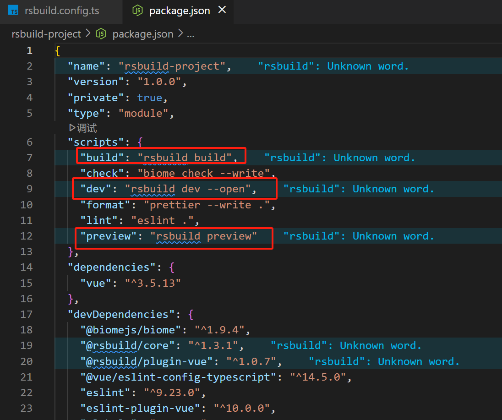Image resolution: width=502 pixels, height=420 pixels.
Task: Expand chevron after package.json breadcrumb
Action: click(180, 33)
